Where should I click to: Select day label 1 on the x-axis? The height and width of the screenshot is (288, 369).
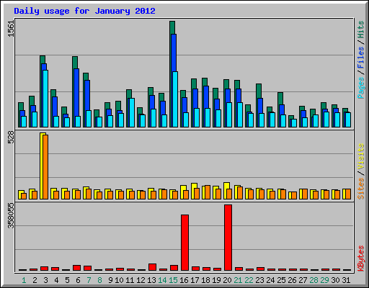tap(24, 280)
